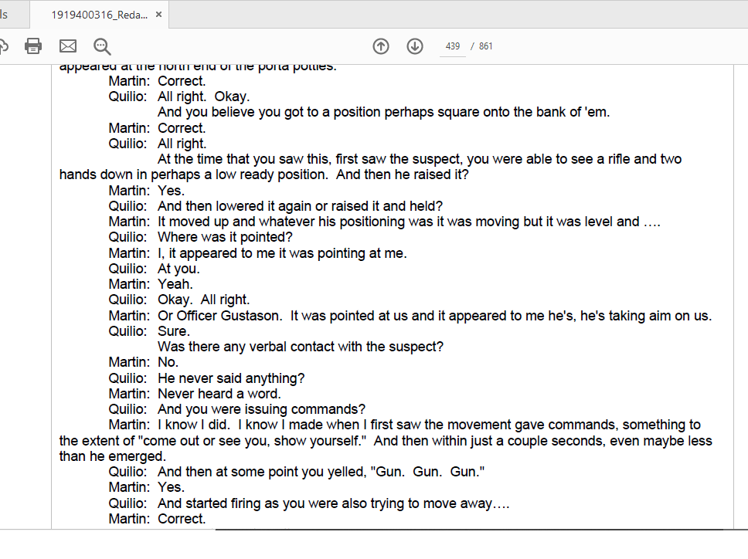Click the cloud upload icon at toolbar edge
This screenshot has width=748, height=559.
click(3, 46)
